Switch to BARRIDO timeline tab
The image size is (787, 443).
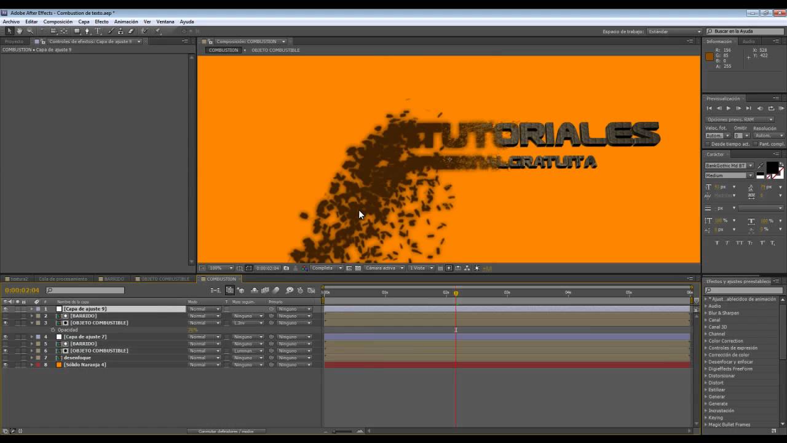point(114,279)
